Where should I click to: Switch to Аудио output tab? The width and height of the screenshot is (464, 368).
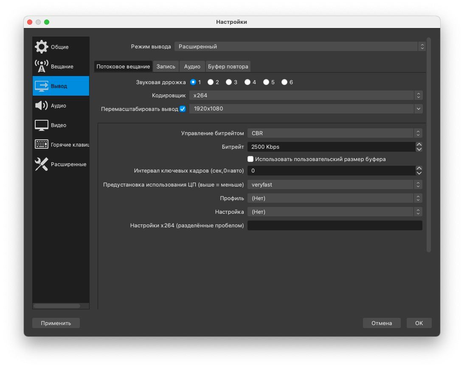coord(192,66)
